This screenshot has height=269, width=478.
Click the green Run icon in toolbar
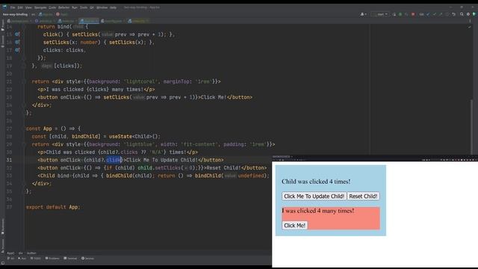point(400,14)
